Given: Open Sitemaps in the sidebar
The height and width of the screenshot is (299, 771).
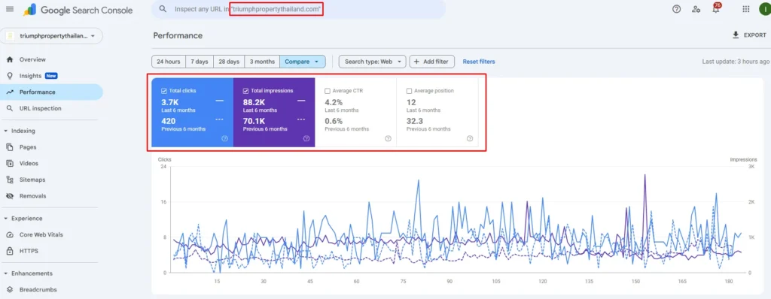Looking at the screenshot, I should (x=51, y=180).
